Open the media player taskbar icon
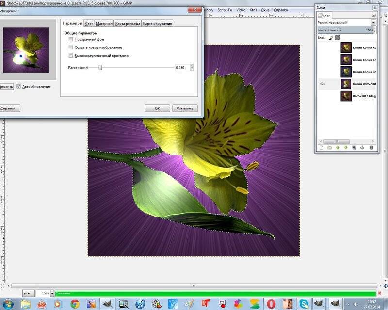 coord(58,304)
